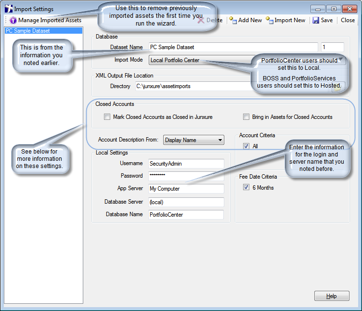The width and height of the screenshot is (362, 311).
Task: Click the Dataset Name field
Action: tap(233, 47)
